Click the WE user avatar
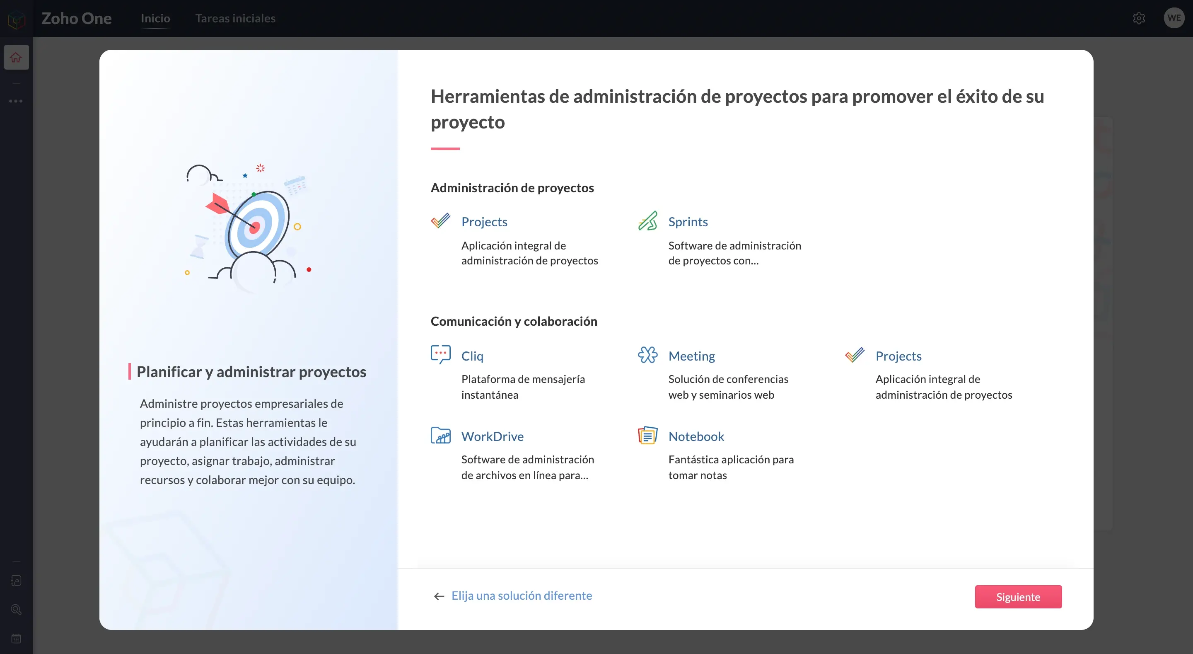1193x654 pixels. [x=1174, y=18]
